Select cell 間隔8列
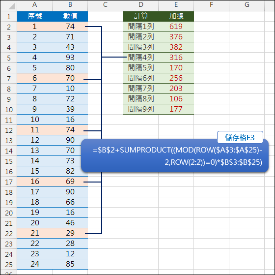275x275 pixels. coord(140,99)
